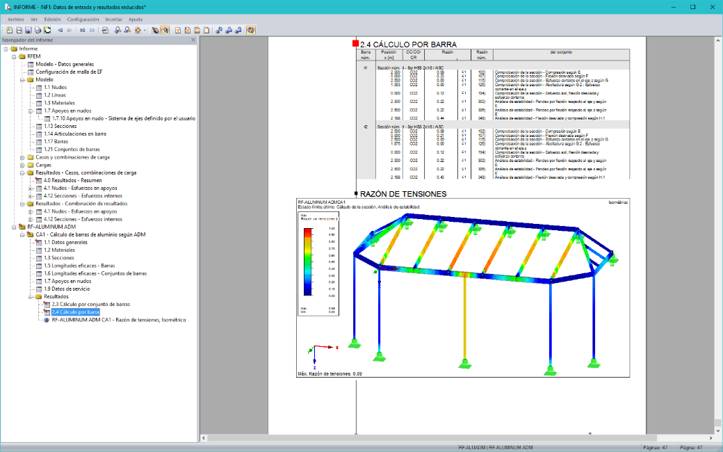723x452 pixels.
Task: Open the Configuración menu
Action: 83,19
